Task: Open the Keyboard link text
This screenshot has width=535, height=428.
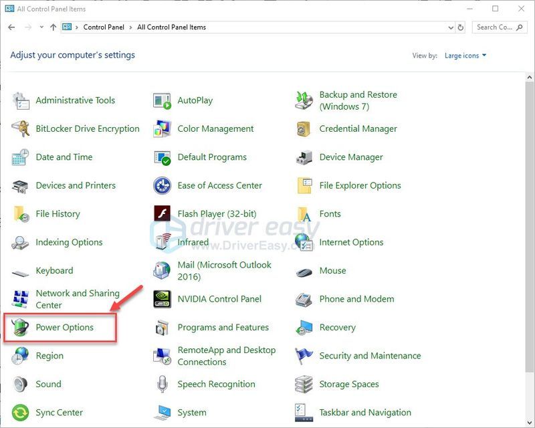Action: point(54,270)
